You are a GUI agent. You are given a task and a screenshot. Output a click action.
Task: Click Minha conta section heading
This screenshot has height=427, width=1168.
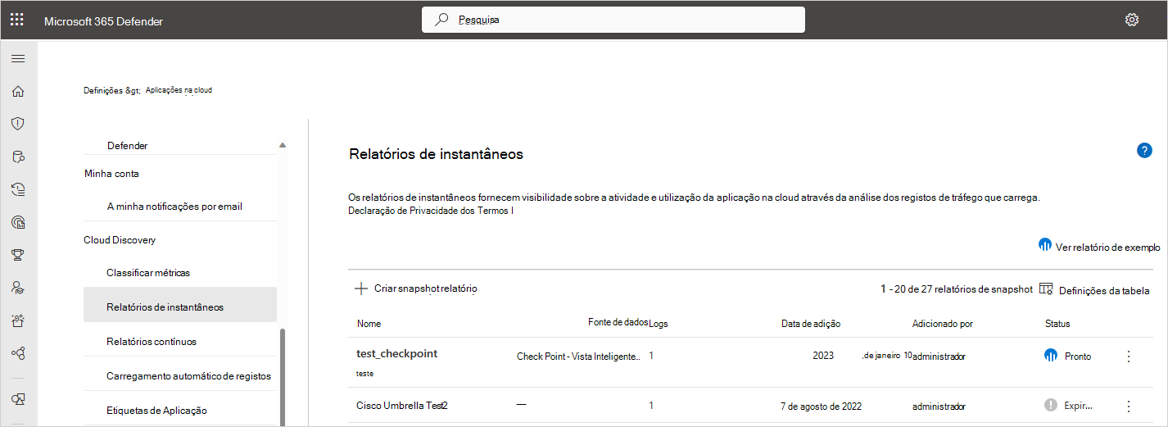tap(111, 174)
